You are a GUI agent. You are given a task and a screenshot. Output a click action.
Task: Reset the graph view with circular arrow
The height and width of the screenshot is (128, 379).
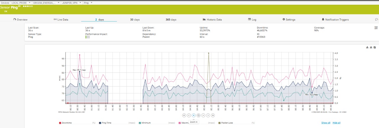pos(198,115)
